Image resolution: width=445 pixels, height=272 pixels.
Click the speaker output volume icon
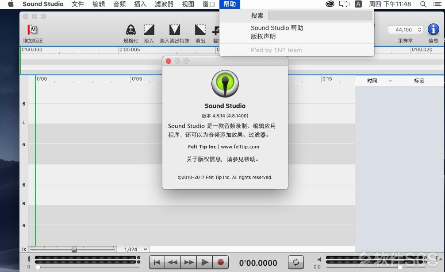click(x=319, y=259)
